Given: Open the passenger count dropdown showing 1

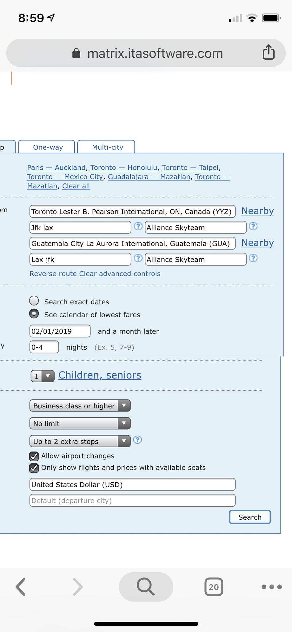Looking at the screenshot, I should pos(43,376).
